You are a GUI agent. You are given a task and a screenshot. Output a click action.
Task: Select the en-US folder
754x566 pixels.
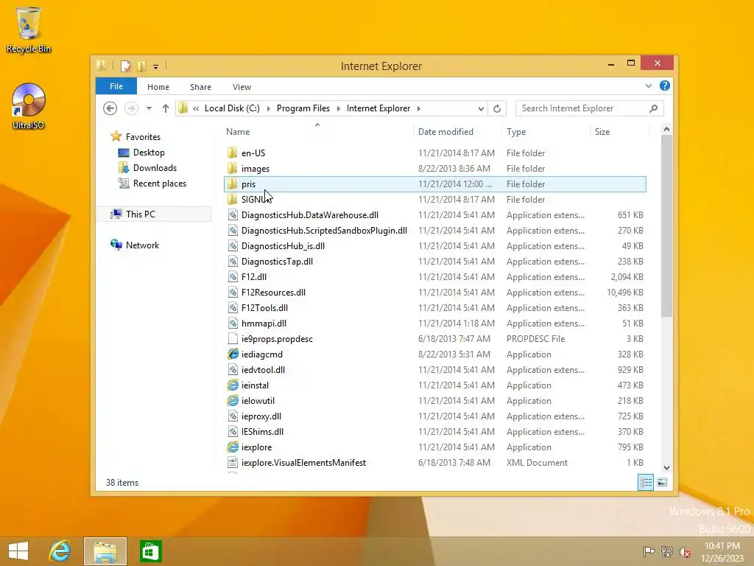253,153
